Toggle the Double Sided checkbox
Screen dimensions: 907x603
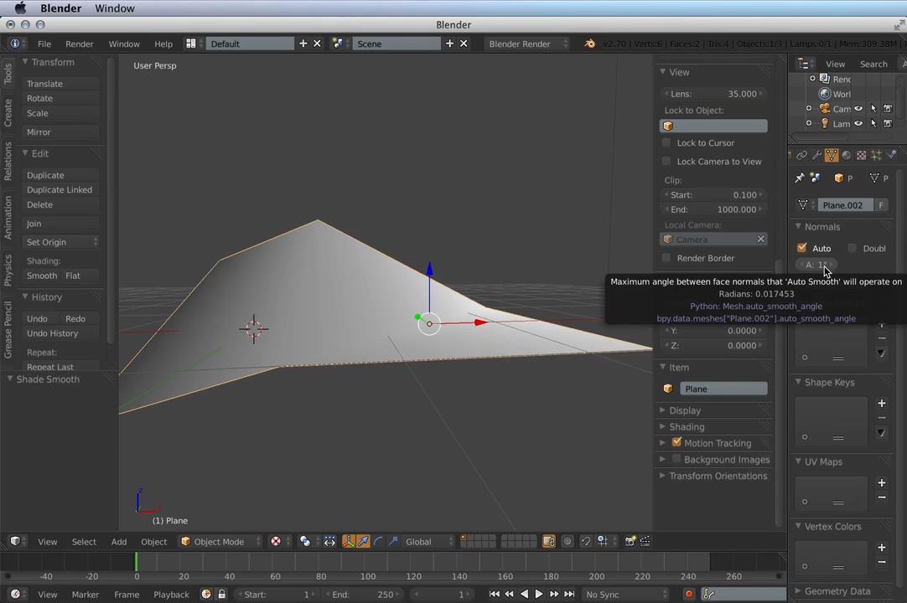point(852,247)
